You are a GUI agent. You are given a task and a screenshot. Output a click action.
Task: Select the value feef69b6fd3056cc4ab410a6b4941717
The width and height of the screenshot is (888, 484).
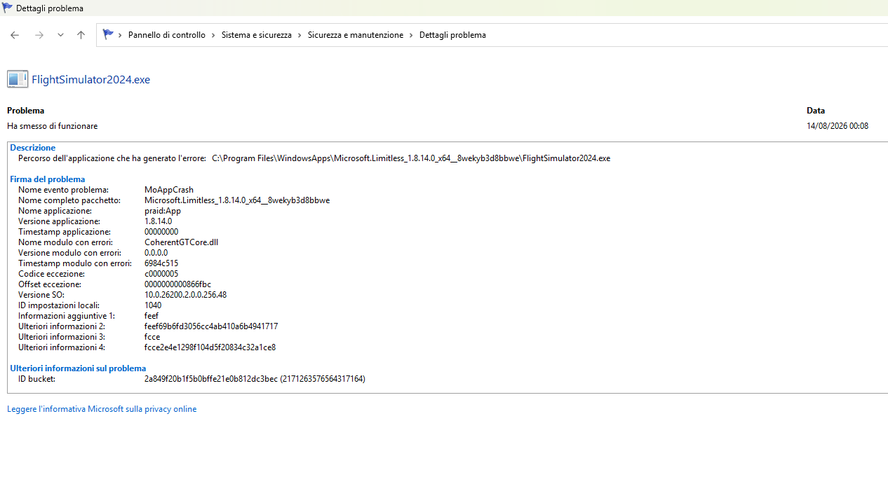pos(211,326)
